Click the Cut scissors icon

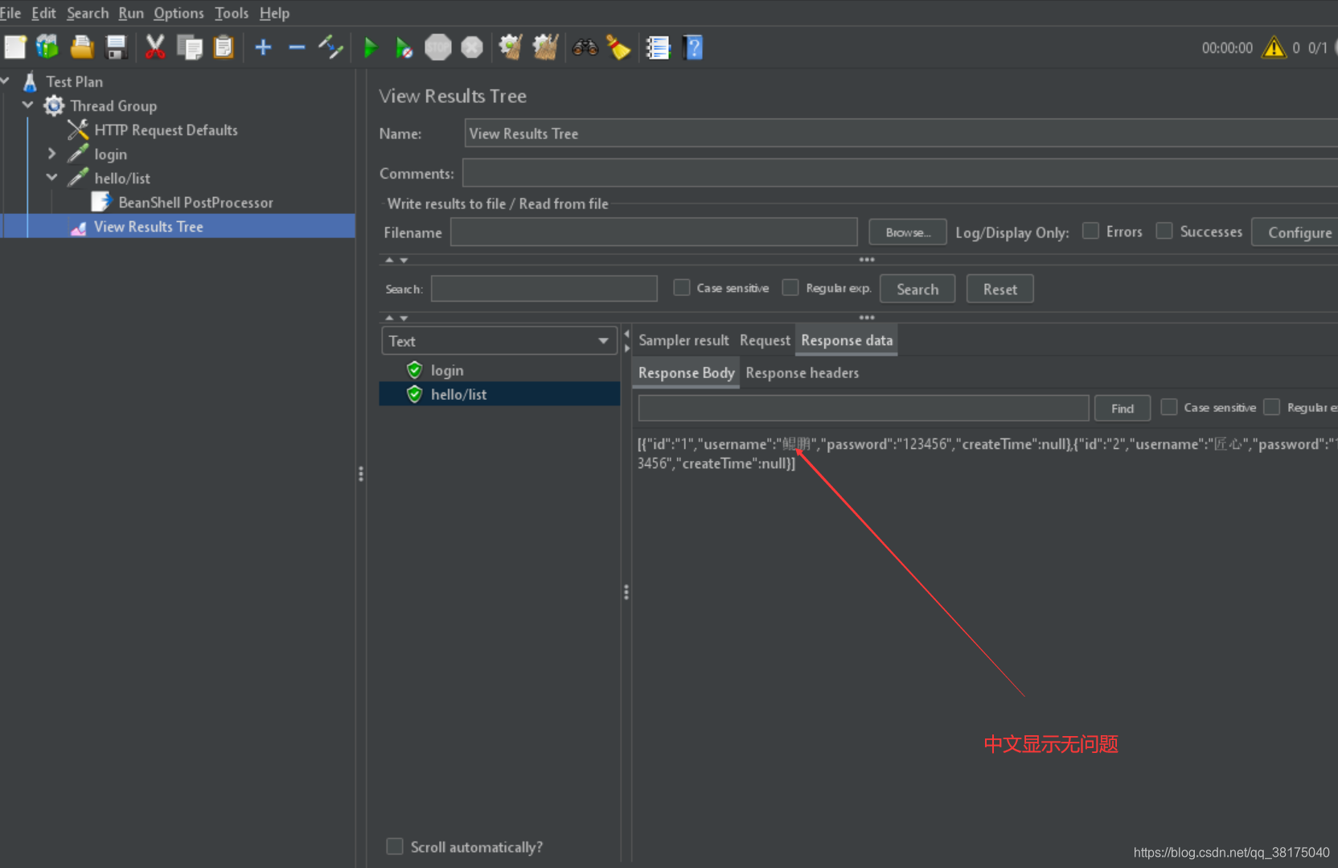[x=155, y=47]
